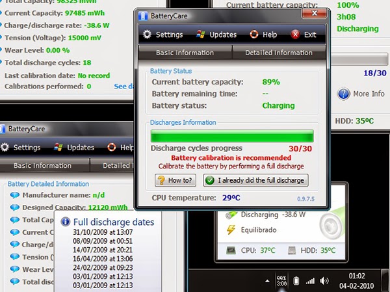
Task: Click the '30/30' discharge cycles value
Action: [x=300, y=149]
